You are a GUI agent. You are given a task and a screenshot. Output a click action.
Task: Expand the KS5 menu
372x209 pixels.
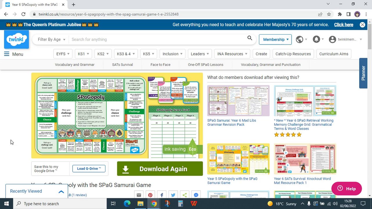[x=148, y=54]
